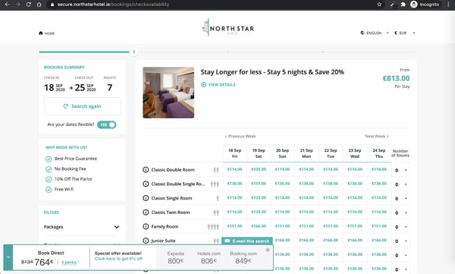The image size is (455, 274).
Task: Close the price comparison widget
Action: click(268, 250)
